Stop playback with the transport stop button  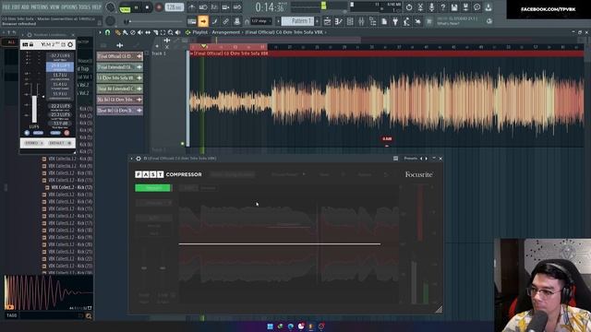pos(148,7)
